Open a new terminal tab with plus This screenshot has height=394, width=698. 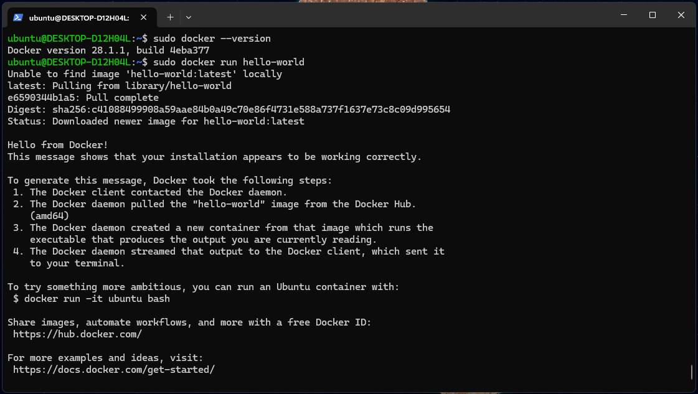coord(170,17)
